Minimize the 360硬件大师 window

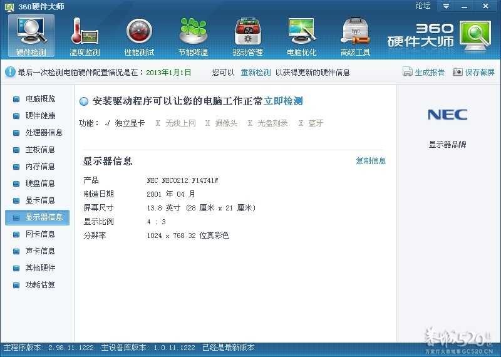465,6
